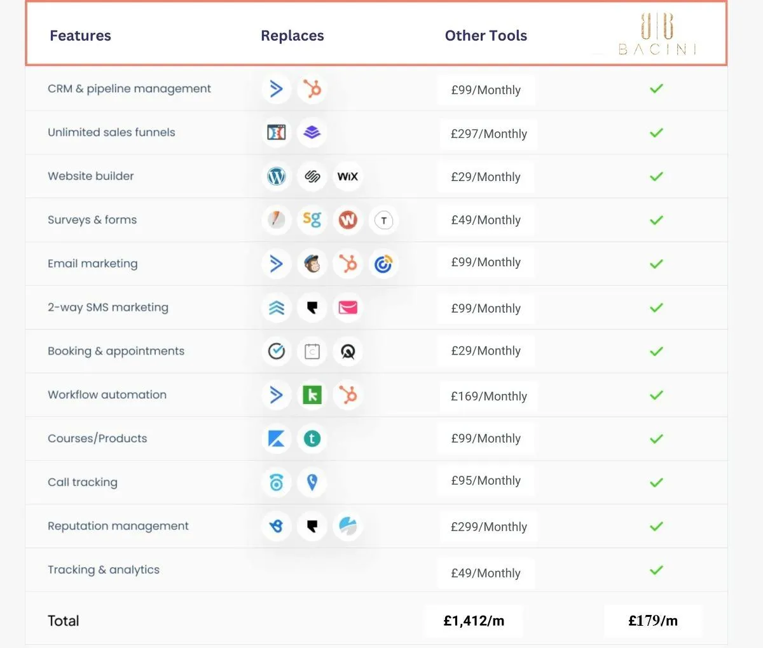
Task: Toggle the green checkmark for CRM & pipeline management
Action: tap(656, 89)
